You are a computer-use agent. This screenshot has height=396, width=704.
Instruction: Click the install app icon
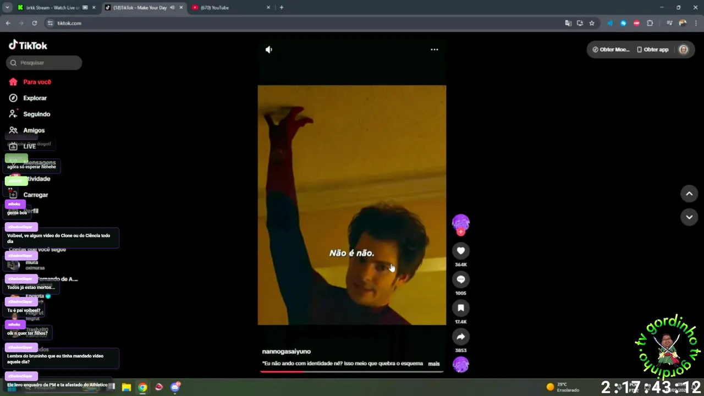pyautogui.click(x=580, y=23)
